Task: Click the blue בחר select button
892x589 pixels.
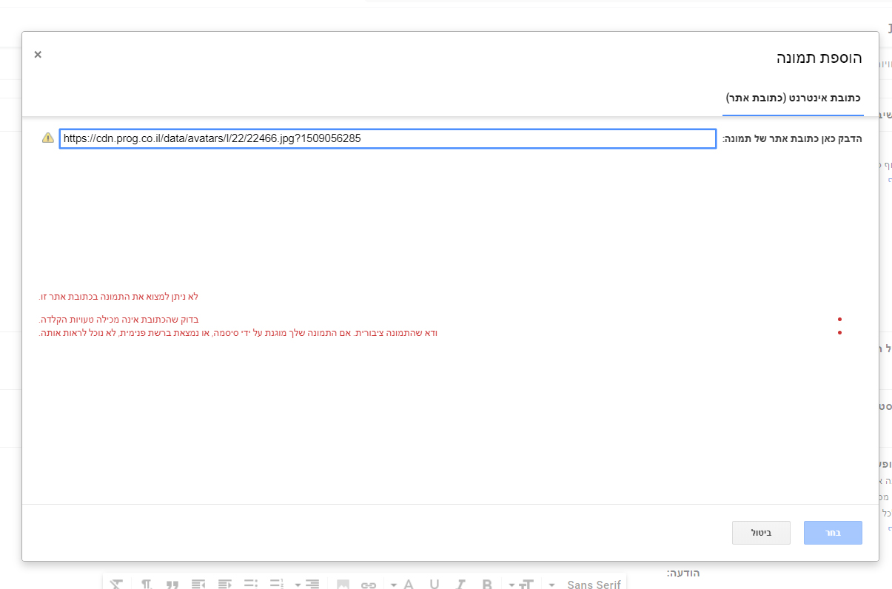Action: tap(833, 533)
